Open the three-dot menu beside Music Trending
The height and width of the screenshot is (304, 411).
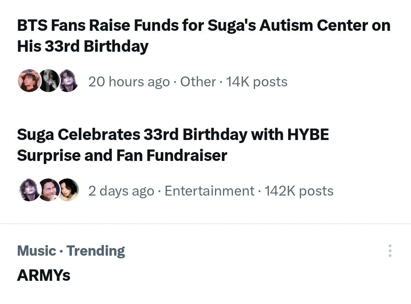[390, 251]
